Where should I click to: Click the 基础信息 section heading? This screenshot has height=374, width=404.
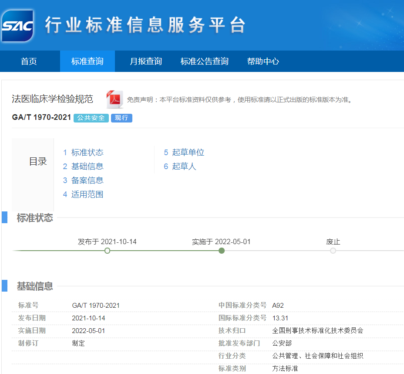35,286
